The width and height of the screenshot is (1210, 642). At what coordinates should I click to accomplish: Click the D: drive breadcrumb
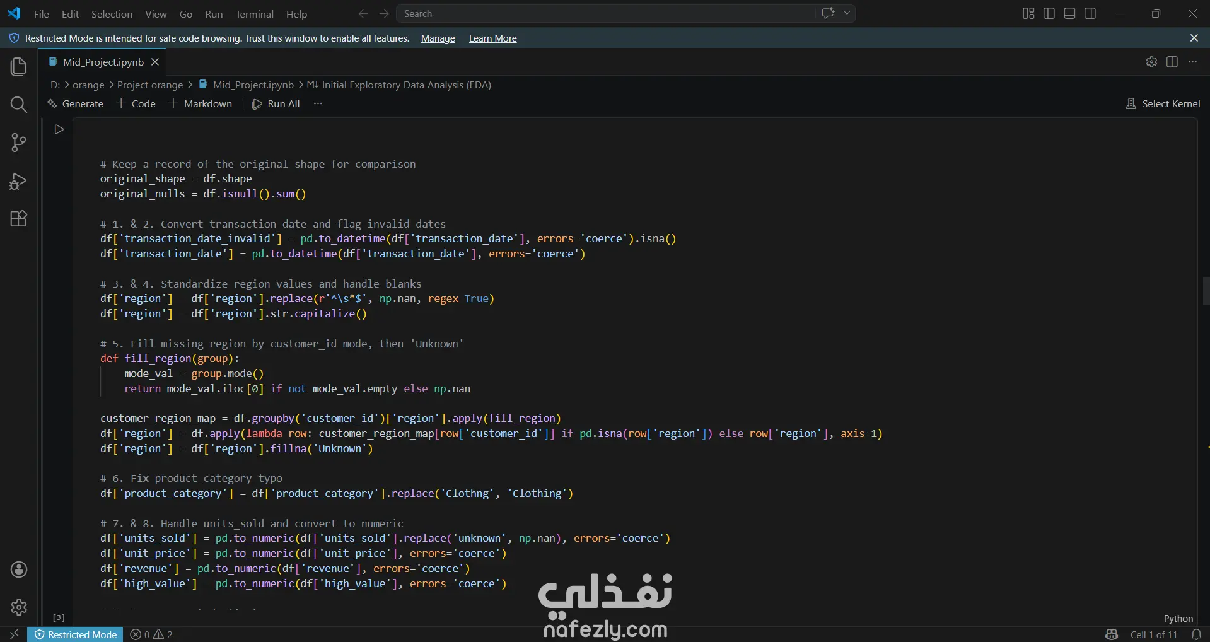pyautogui.click(x=55, y=85)
